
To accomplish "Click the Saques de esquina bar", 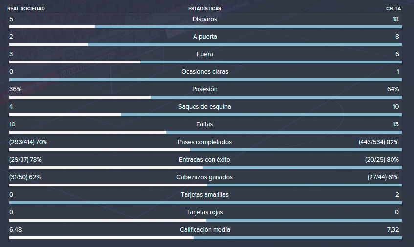I will (x=205, y=115).
